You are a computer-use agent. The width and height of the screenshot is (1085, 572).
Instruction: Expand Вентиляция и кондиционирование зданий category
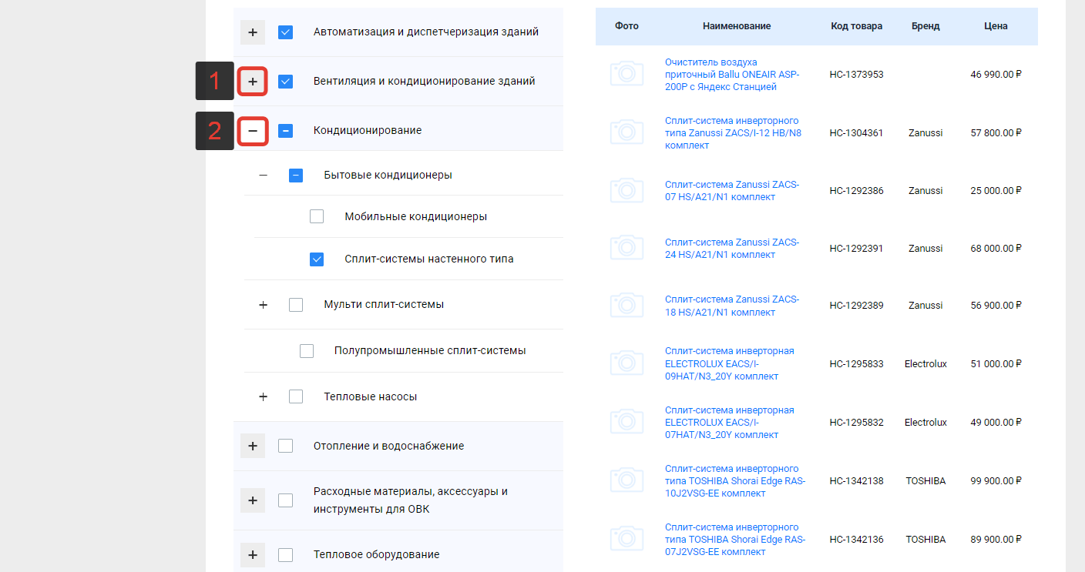pyautogui.click(x=253, y=82)
